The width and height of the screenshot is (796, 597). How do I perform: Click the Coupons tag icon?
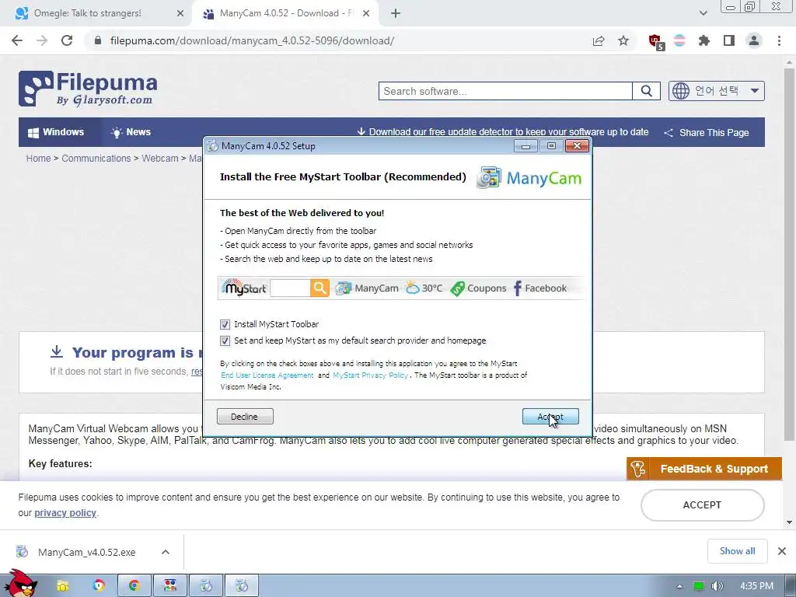point(457,288)
